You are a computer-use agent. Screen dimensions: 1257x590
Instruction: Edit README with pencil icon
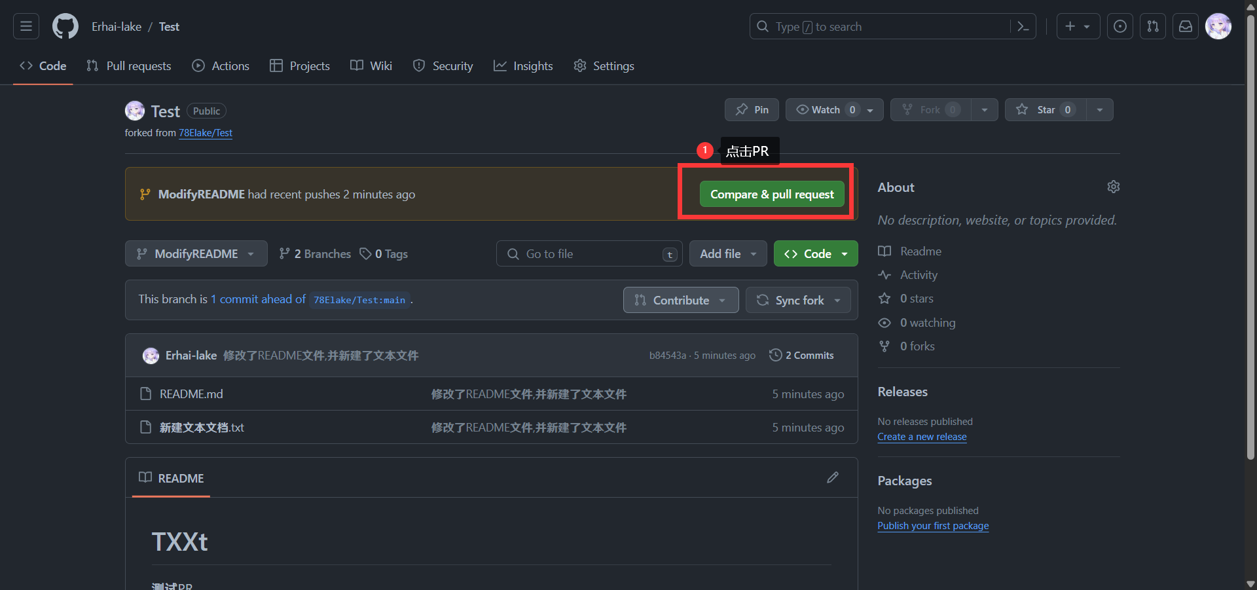click(833, 477)
